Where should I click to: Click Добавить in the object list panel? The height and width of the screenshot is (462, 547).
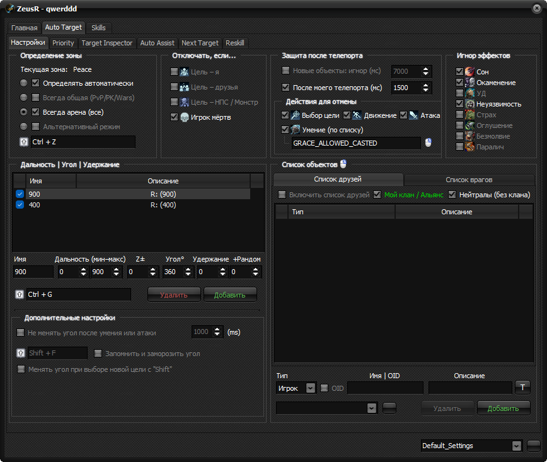(x=504, y=408)
